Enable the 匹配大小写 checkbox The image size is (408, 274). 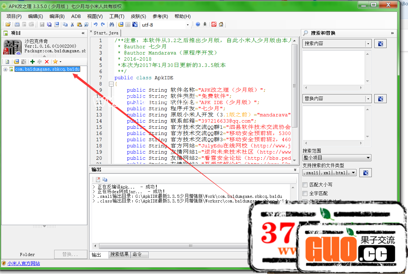305,185
